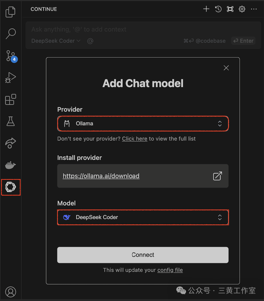Open Continue settings gear
264x301 pixels.
point(242,9)
